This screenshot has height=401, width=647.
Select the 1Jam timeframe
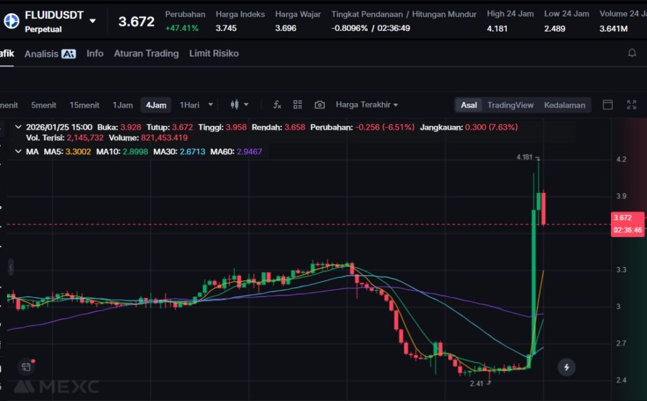pos(123,105)
